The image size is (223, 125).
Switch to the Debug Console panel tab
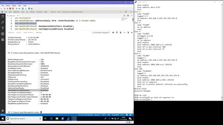click(29, 33)
